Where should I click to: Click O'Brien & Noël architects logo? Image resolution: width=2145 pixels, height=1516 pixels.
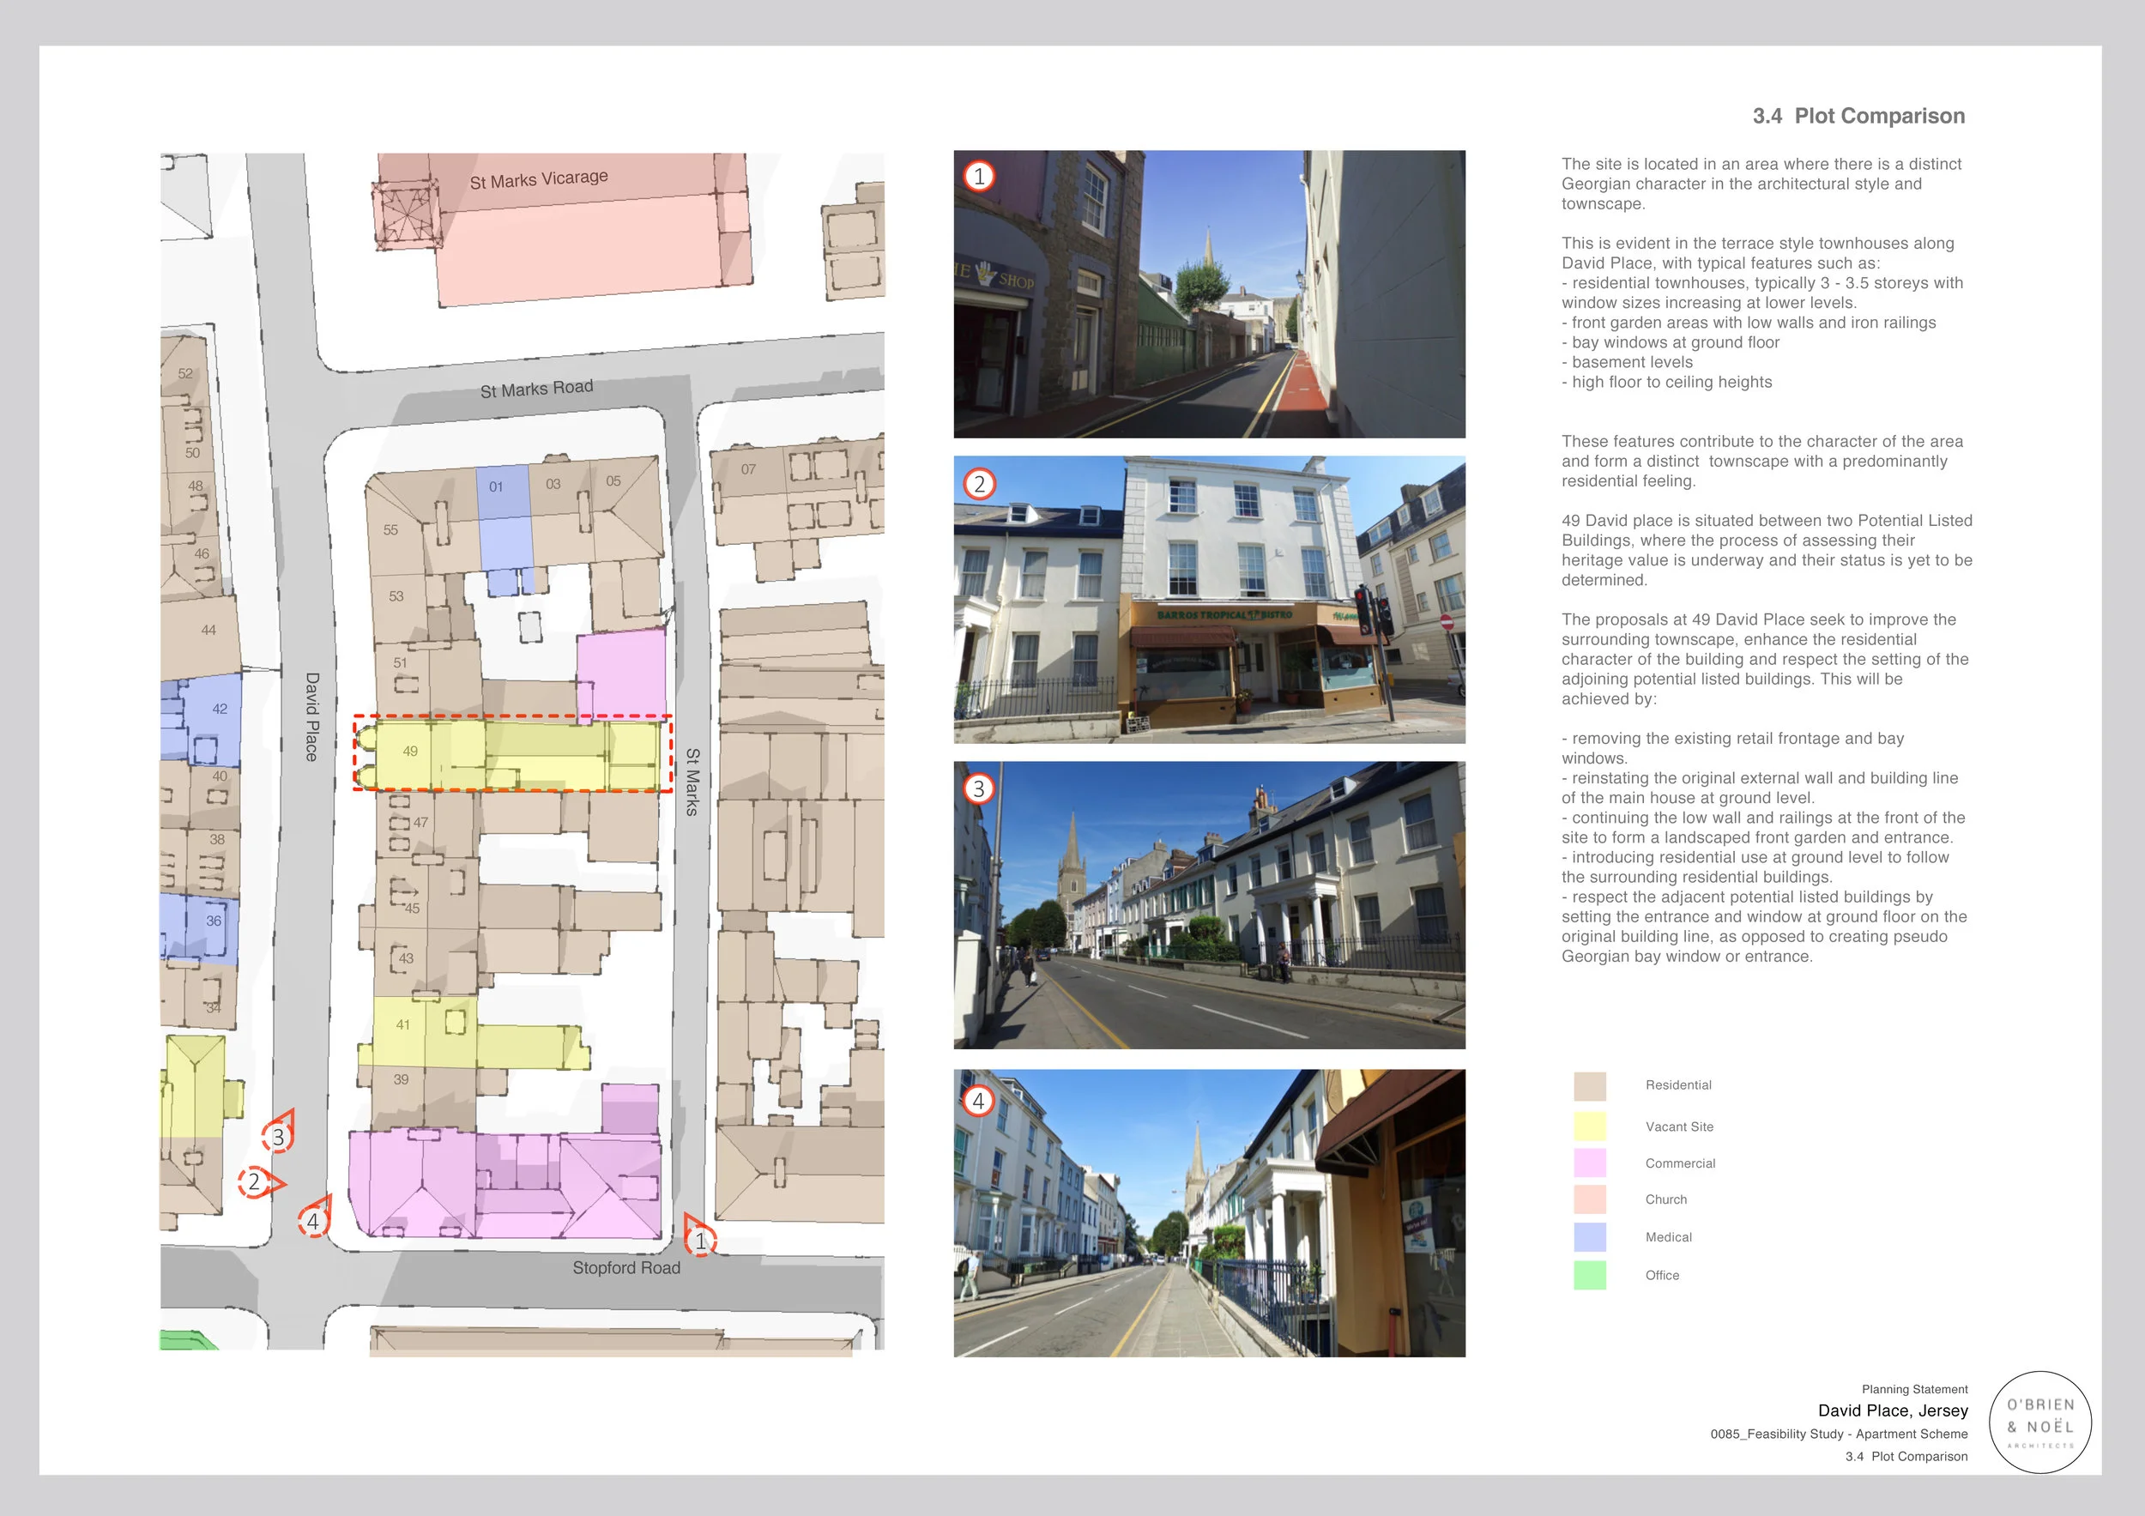click(x=2039, y=1422)
